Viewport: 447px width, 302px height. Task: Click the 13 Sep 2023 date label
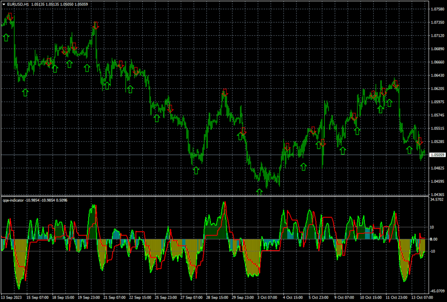[12, 297]
